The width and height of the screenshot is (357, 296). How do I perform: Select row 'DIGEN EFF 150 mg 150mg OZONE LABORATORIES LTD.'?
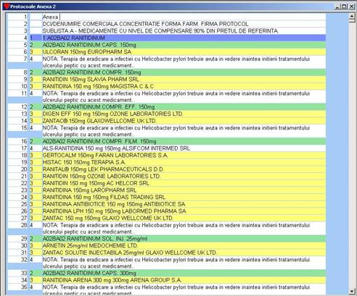184,114
